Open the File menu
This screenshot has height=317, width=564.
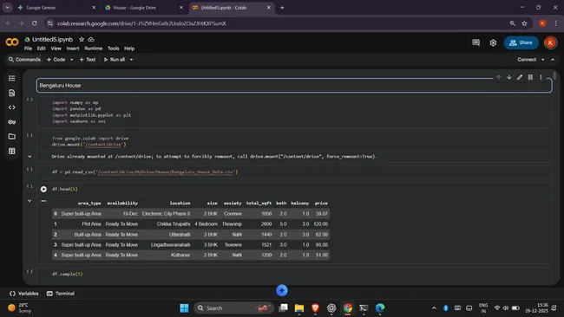[x=28, y=49]
